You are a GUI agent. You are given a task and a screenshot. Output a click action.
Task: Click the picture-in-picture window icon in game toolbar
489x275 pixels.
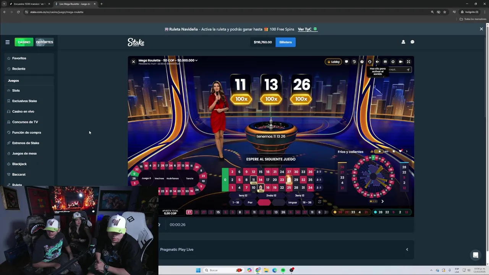(x=385, y=61)
